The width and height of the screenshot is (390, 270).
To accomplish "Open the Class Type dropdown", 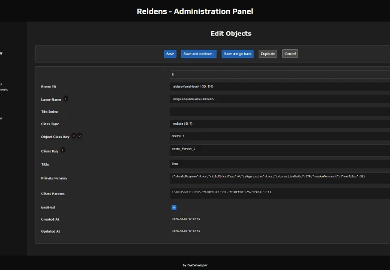I will (x=280, y=124).
